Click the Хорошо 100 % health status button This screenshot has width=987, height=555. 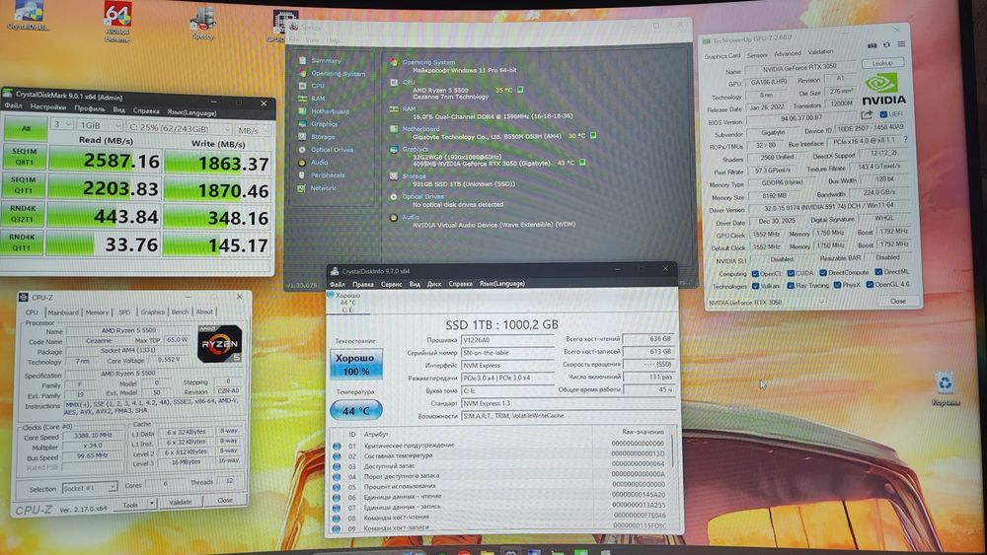pos(355,364)
